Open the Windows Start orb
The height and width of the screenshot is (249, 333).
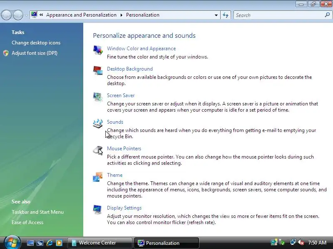click(x=12, y=242)
